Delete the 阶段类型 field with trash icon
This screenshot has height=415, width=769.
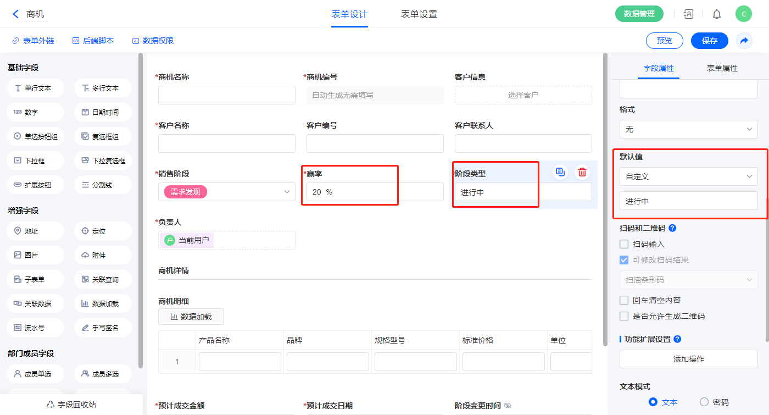point(582,172)
